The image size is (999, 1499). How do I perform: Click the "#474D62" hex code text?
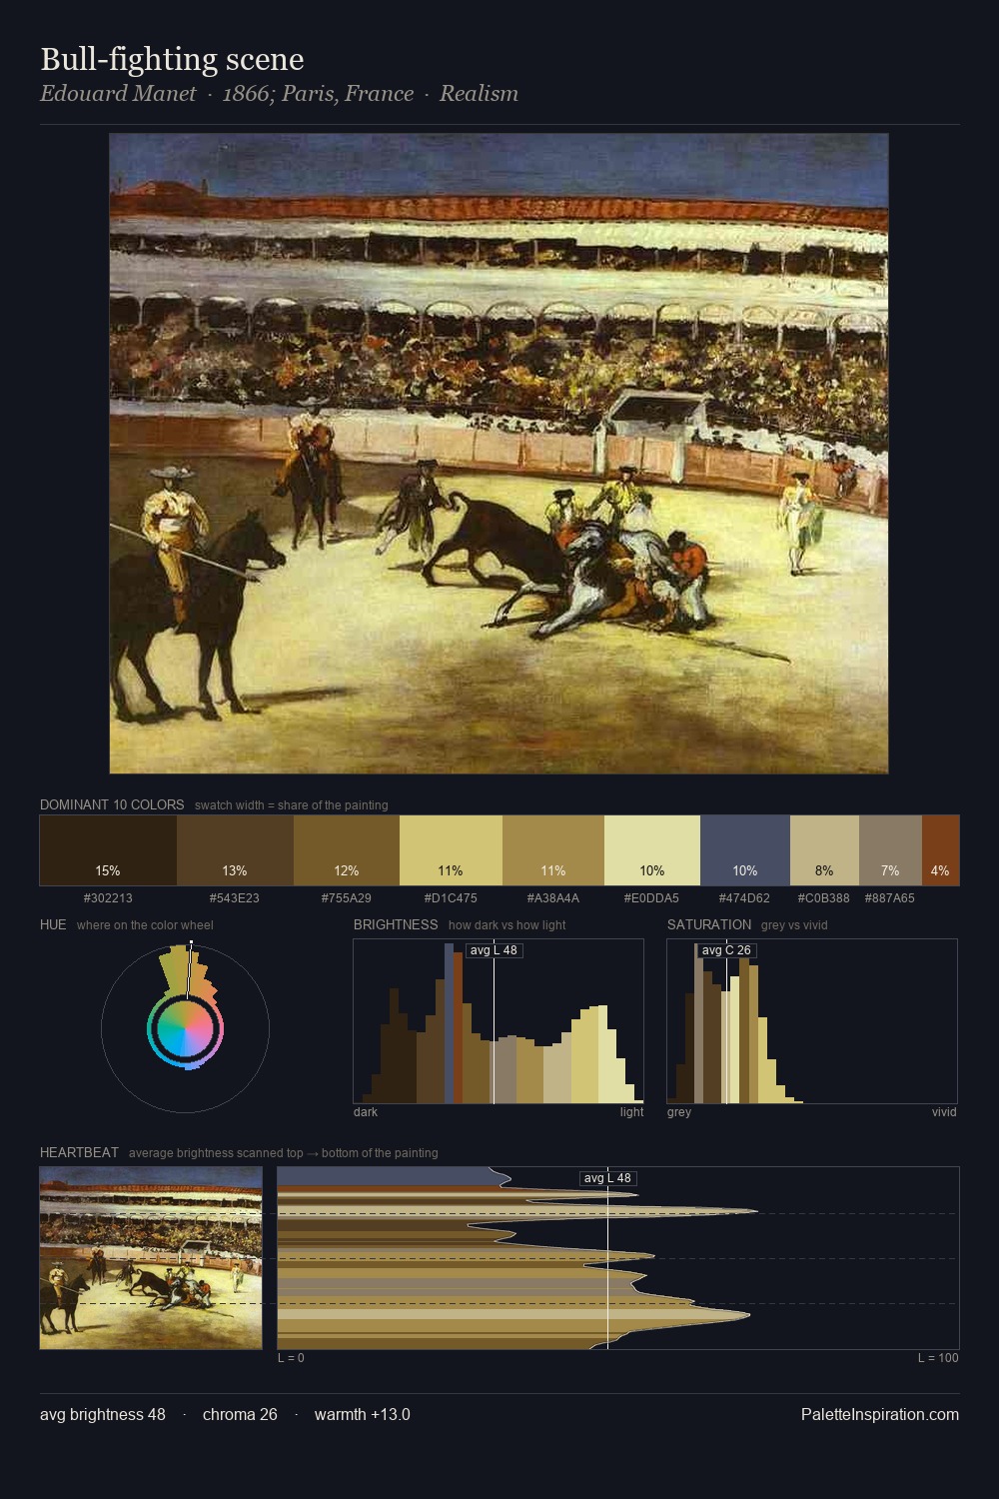tap(745, 897)
